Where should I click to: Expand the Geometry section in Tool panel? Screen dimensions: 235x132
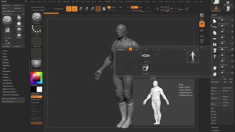pyautogui.click(x=215, y=128)
